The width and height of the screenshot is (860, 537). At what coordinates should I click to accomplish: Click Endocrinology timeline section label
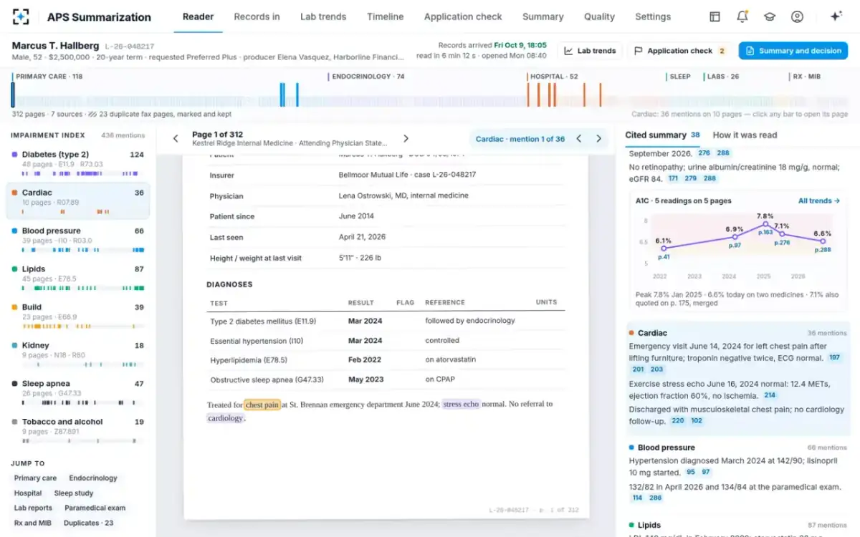(368, 77)
